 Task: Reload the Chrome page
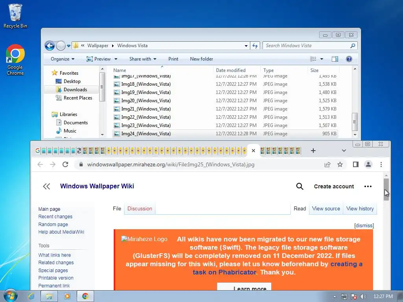(x=65, y=164)
